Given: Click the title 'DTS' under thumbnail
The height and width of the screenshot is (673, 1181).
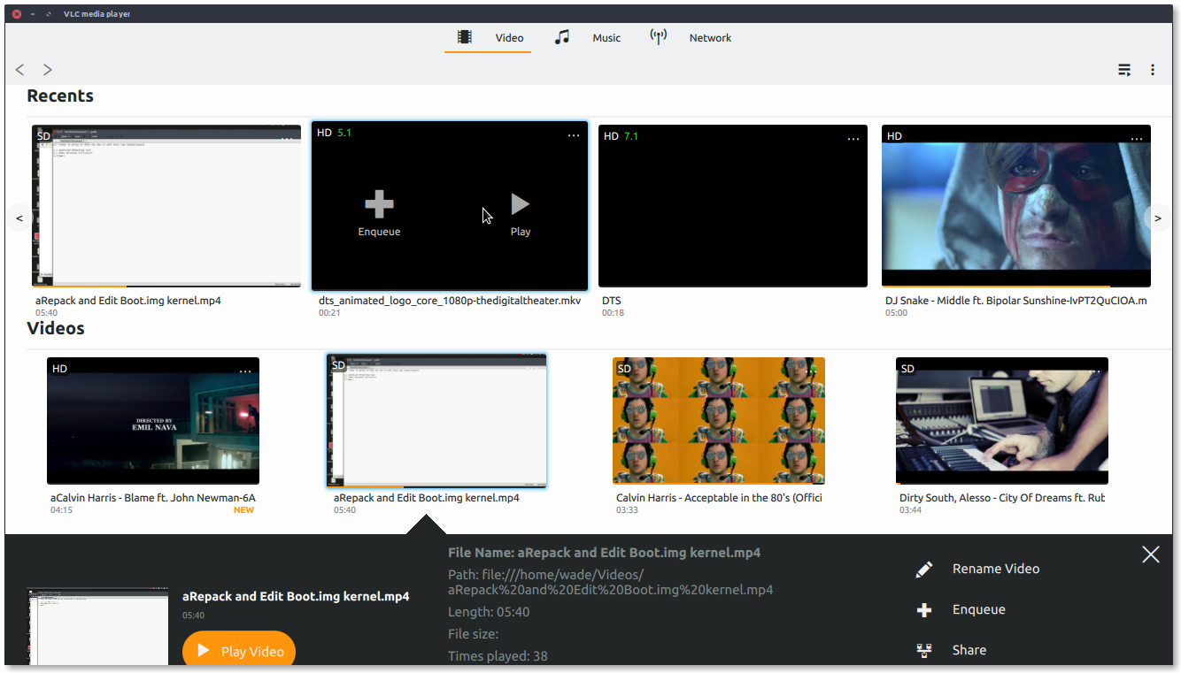Looking at the screenshot, I should coord(612,301).
